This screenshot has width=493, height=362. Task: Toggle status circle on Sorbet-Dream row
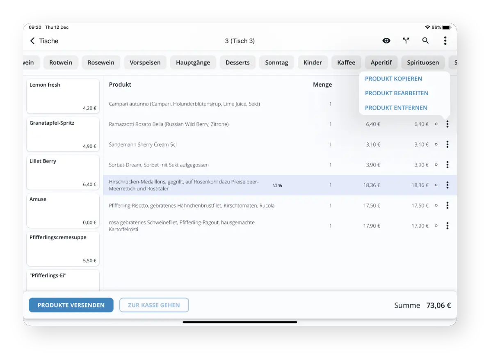pos(436,165)
